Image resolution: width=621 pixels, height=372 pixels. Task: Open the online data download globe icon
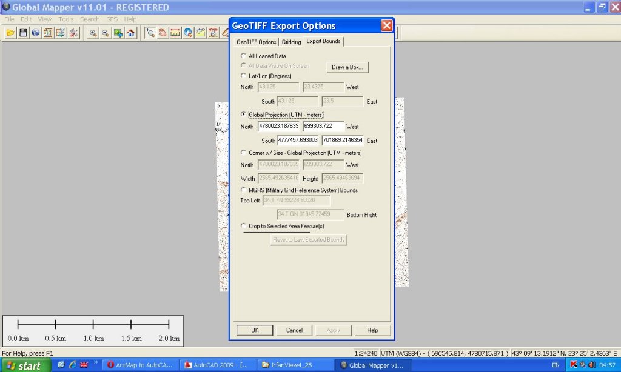35,33
